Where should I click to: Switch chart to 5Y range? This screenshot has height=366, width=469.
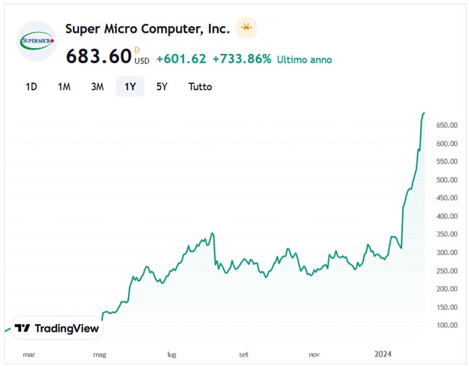coord(162,87)
